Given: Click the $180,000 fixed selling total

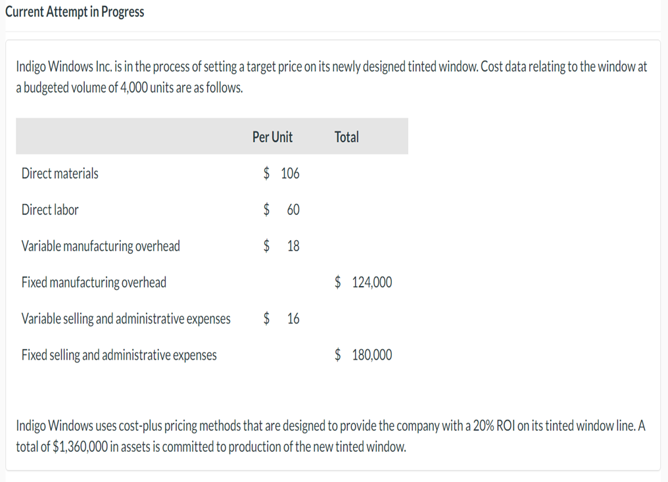Looking at the screenshot, I should (364, 355).
